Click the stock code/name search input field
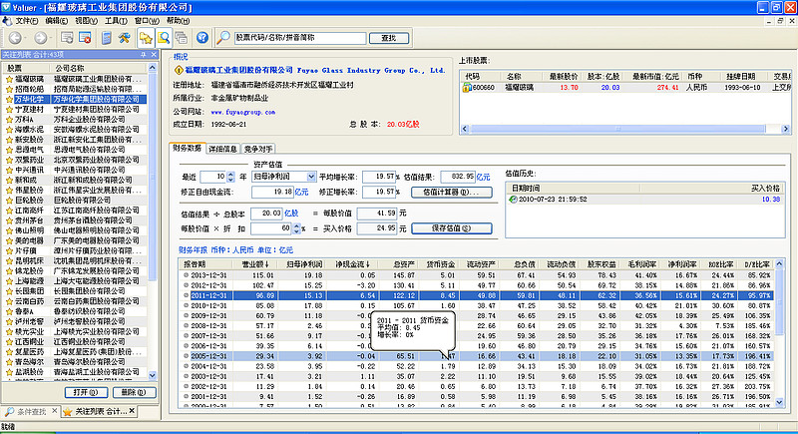 [x=300, y=38]
